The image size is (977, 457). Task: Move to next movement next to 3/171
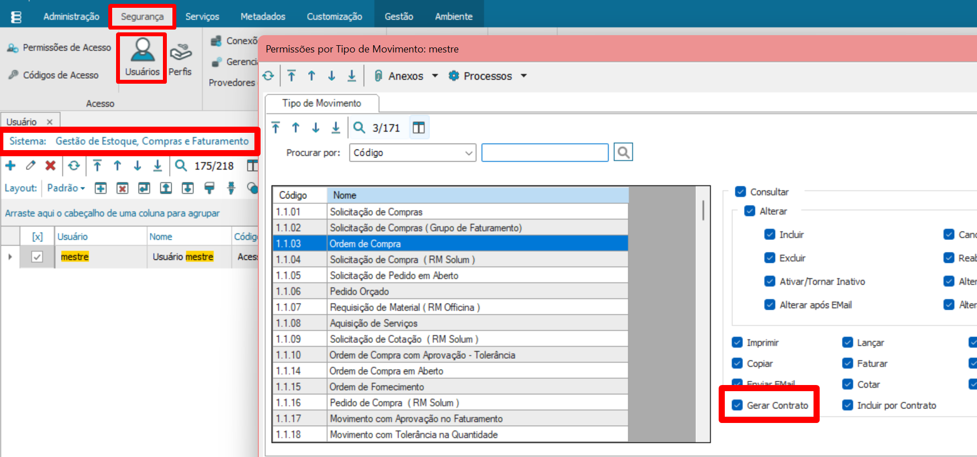coord(316,128)
